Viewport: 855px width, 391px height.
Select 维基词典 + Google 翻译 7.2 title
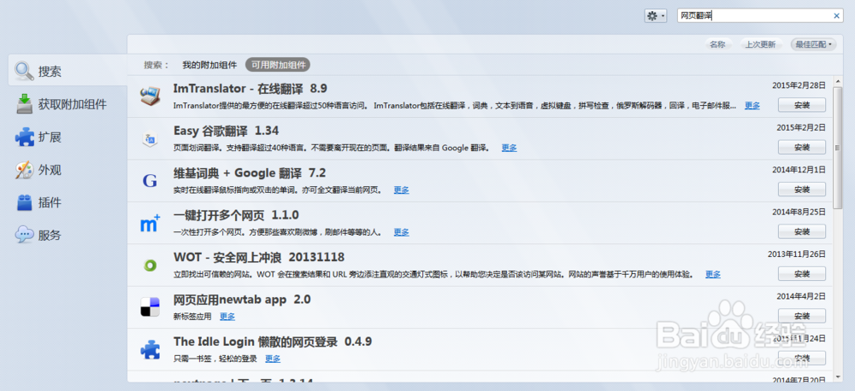(x=250, y=173)
